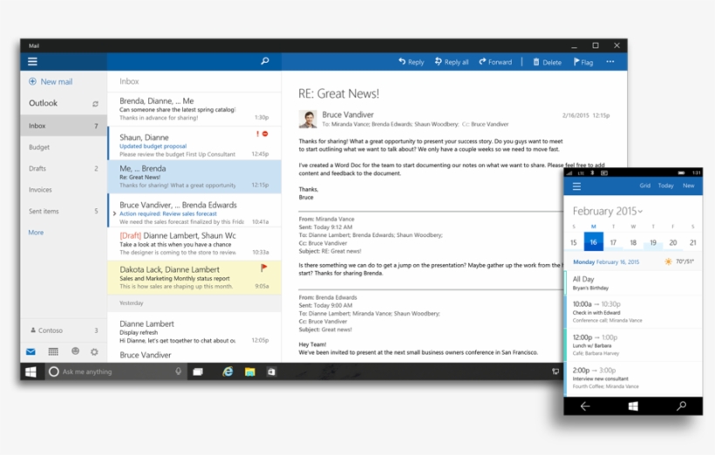Open Dianne Lambert Display refresh email
715x455 pixels.
pyautogui.click(x=194, y=331)
